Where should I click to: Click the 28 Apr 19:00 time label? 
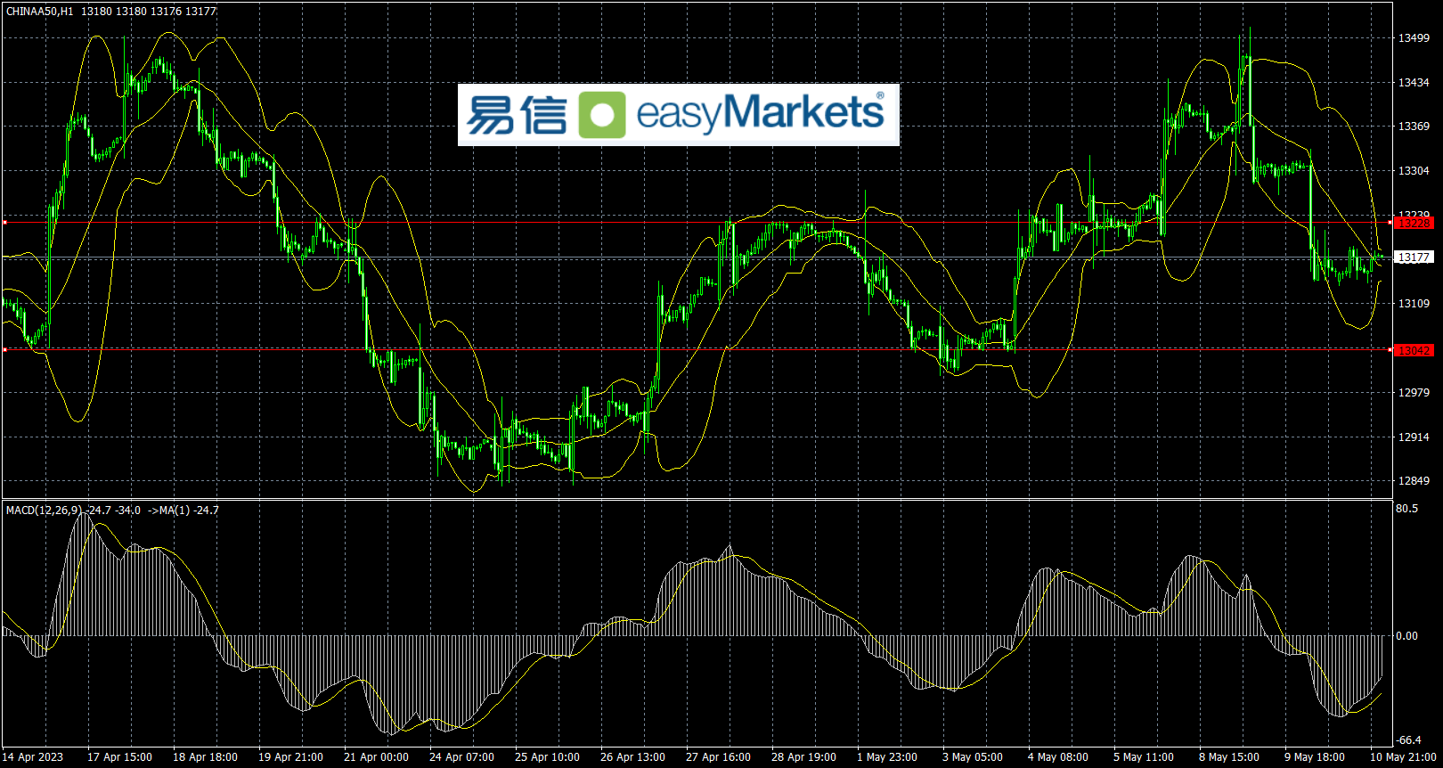(x=803, y=757)
